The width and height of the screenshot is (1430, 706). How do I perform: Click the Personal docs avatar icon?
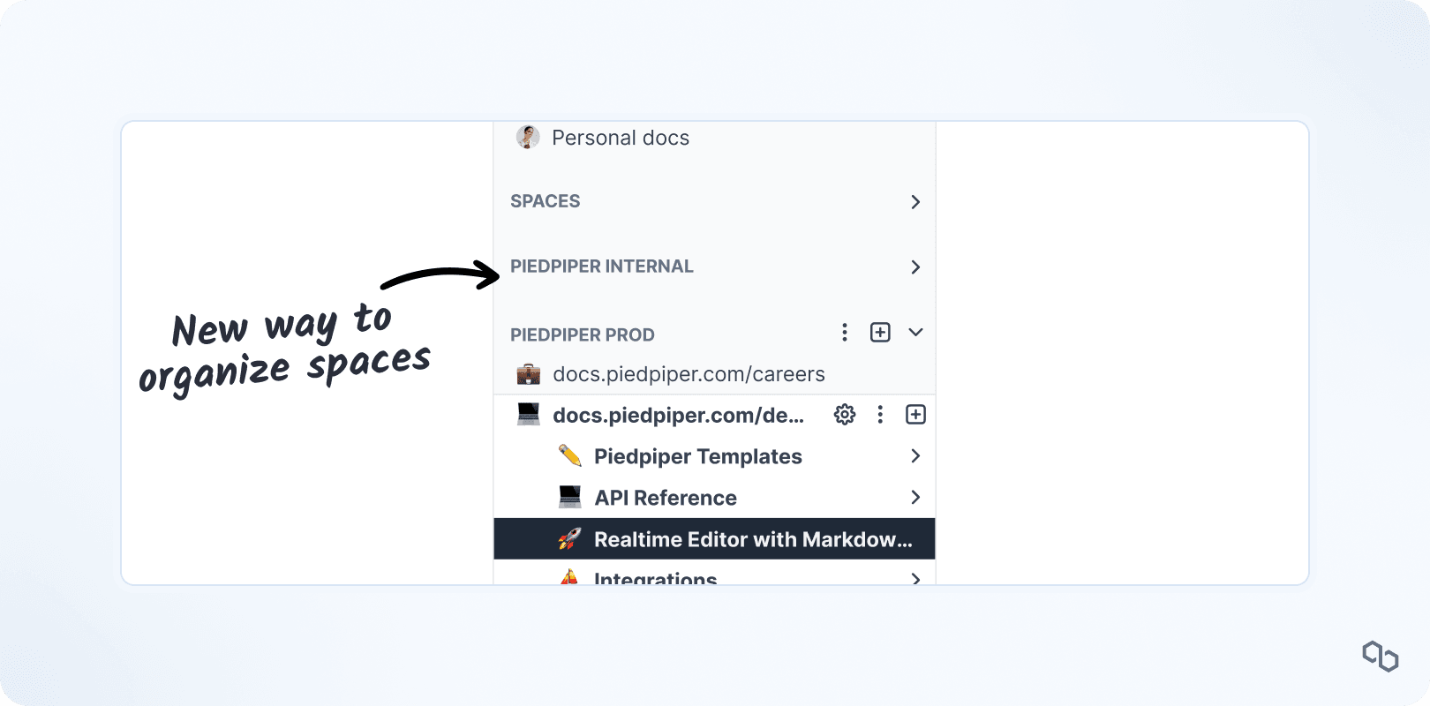pos(528,137)
